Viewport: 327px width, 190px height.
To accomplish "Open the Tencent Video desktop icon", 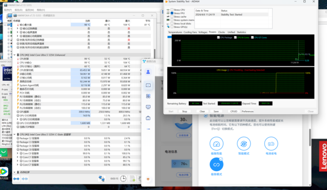I will pos(4,172).
